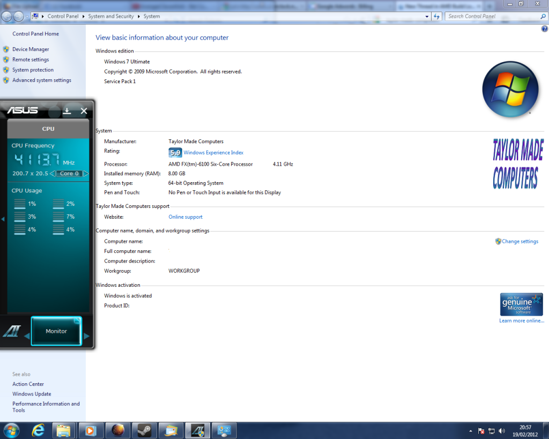Open the Online support website link
The image size is (549, 439).
(x=186, y=217)
